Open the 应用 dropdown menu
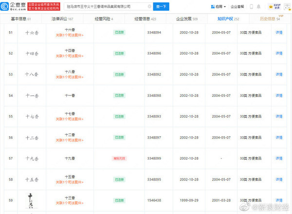 tap(219, 7)
